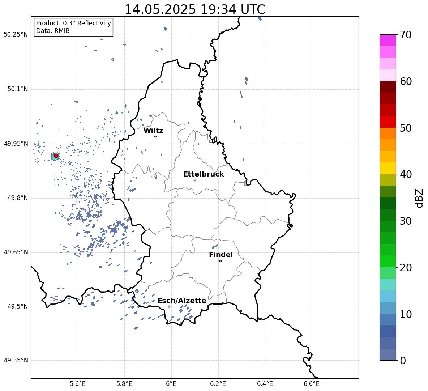Click the bright red colorbar segment above 50

[x=388, y=122]
